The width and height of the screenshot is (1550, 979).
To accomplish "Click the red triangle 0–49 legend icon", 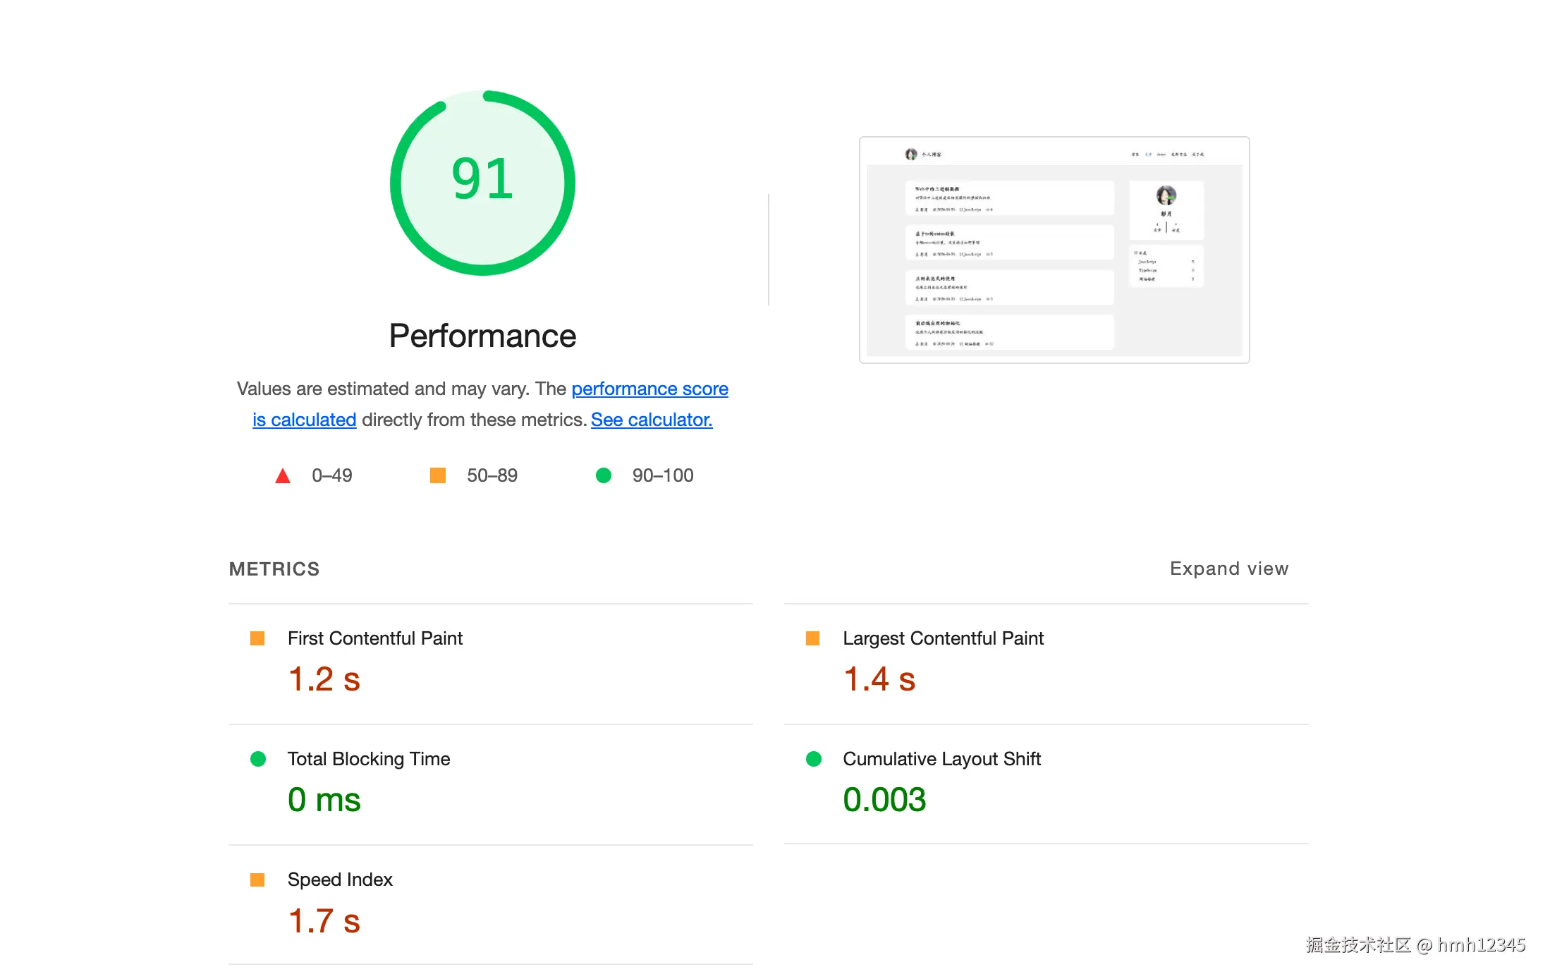I will tap(283, 476).
